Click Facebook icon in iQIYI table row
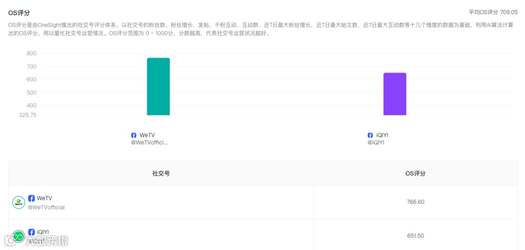 point(32,232)
